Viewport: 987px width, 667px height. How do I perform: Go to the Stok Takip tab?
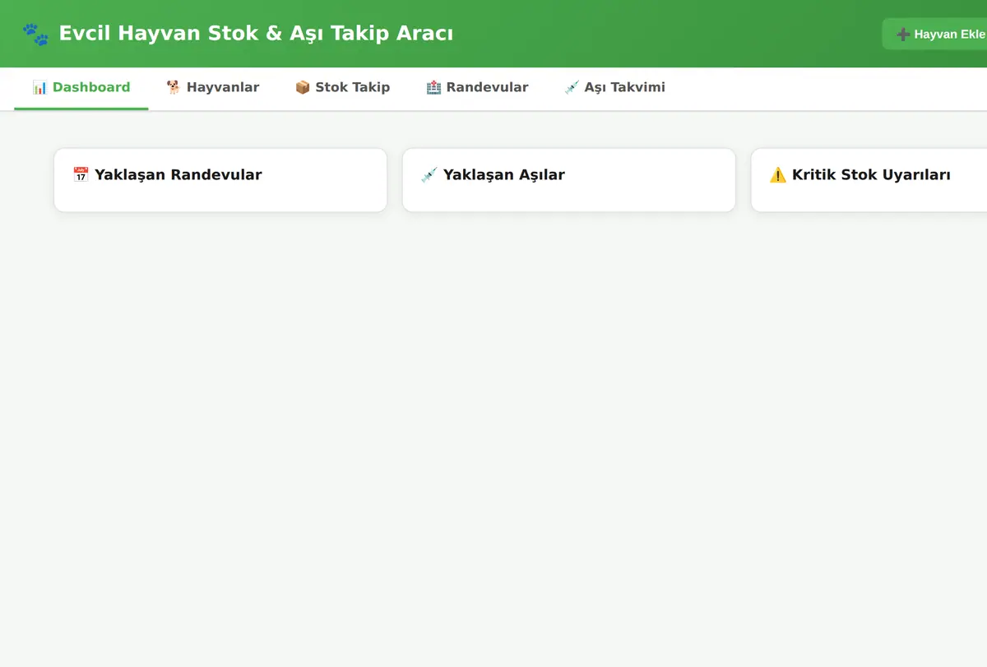(342, 88)
